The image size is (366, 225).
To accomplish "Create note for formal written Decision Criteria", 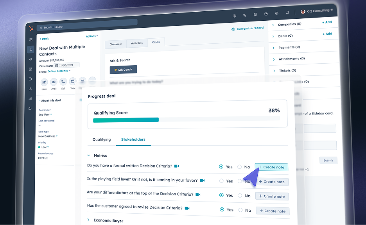I will 271,167.
